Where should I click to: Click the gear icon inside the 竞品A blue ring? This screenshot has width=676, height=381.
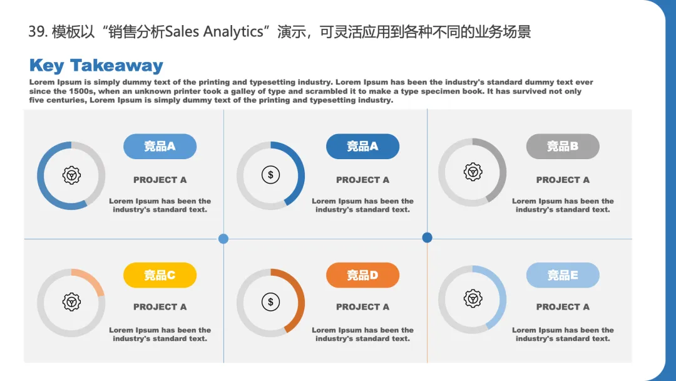coord(71,175)
